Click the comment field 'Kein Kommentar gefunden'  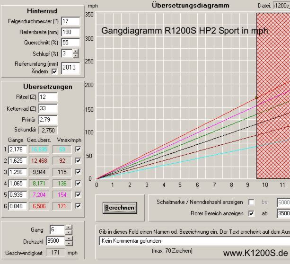click(x=194, y=241)
